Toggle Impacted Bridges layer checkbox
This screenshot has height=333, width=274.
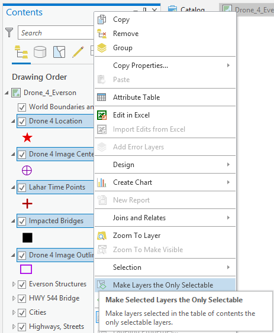coord(22,221)
